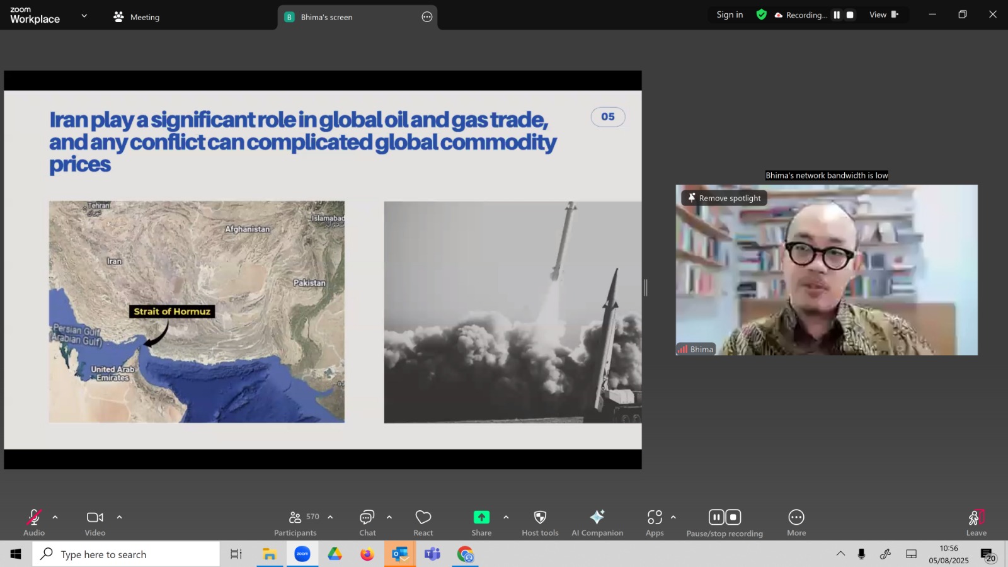Launch AI Companion

point(597,523)
